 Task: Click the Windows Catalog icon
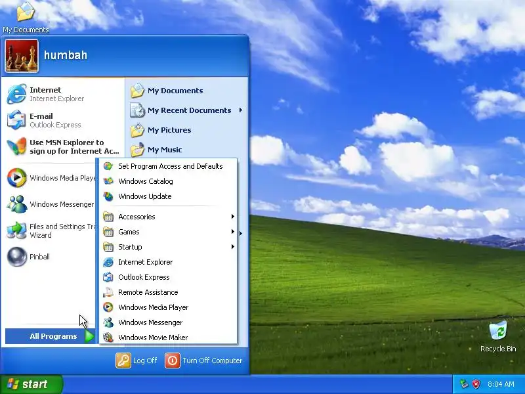point(108,181)
